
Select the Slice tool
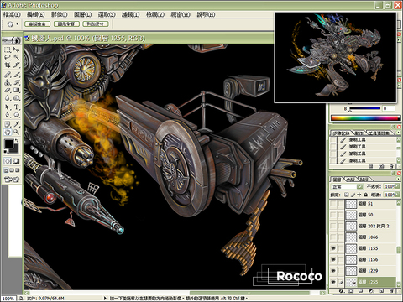coord(16,65)
